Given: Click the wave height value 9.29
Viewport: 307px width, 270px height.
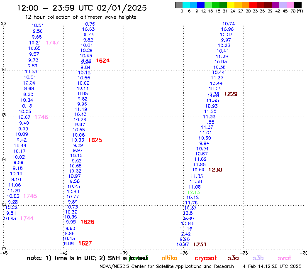Looking at the screenshot, I should 78,145.
